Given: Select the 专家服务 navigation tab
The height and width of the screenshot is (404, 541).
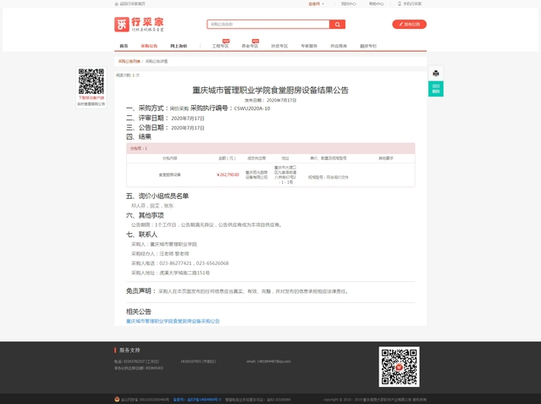Looking at the screenshot, I should coord(309,46).
